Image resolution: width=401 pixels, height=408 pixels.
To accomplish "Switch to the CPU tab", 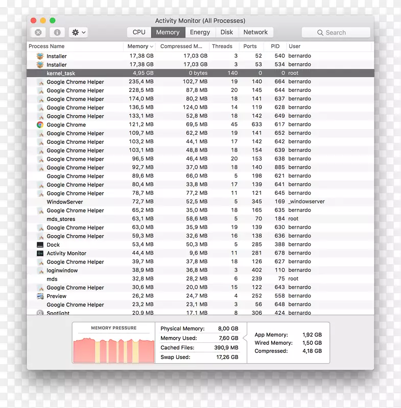I will click(139, 32).
